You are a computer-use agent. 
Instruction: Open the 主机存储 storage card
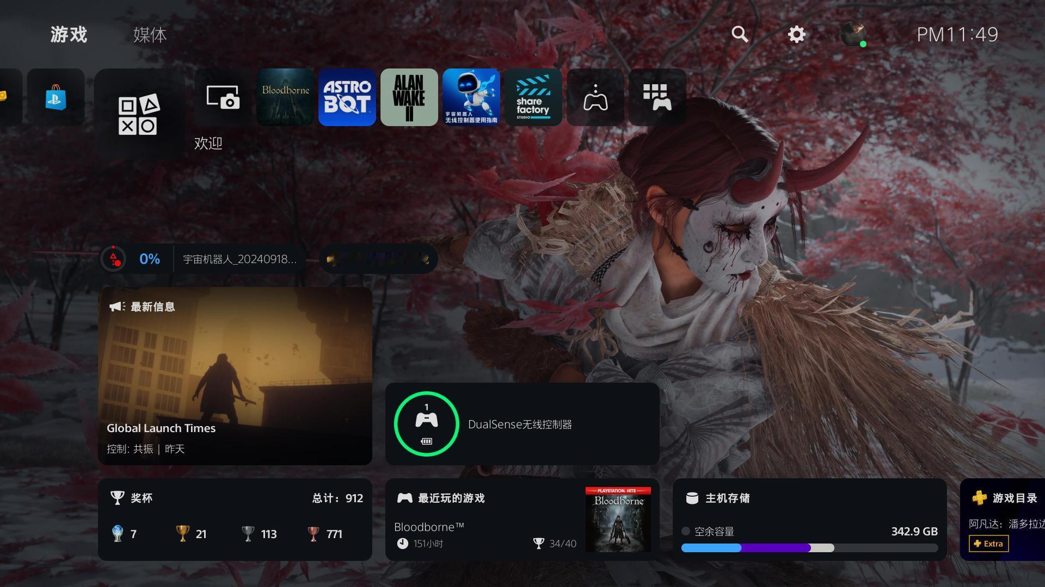pyautogui.click(x=810, y=520)
